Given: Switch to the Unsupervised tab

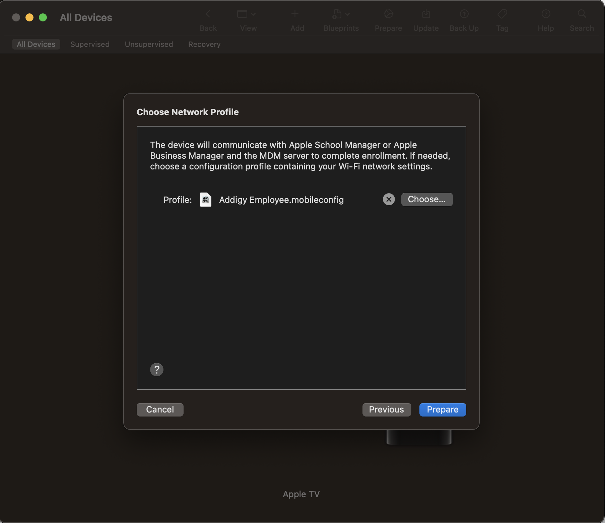Looking at the screenshot, I should click(x=149, y=44).
